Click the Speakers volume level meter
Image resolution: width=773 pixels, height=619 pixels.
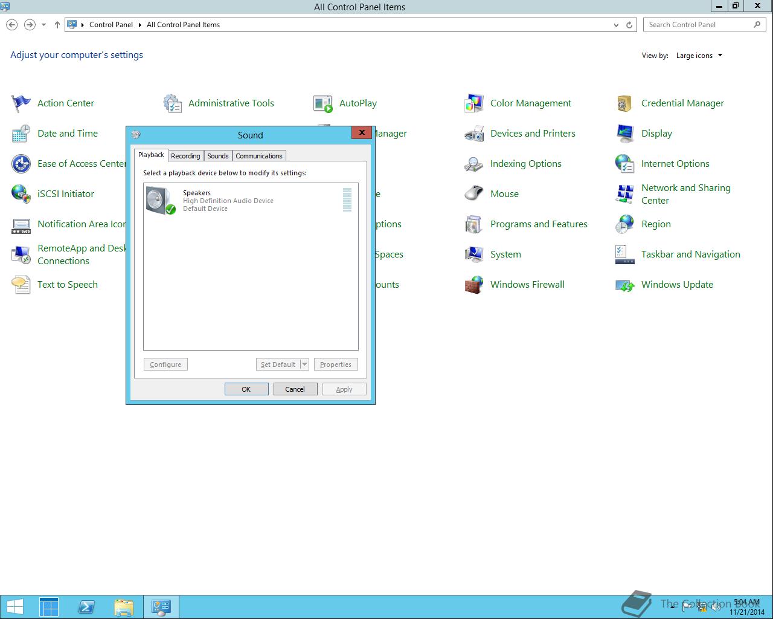coord(347,199)
